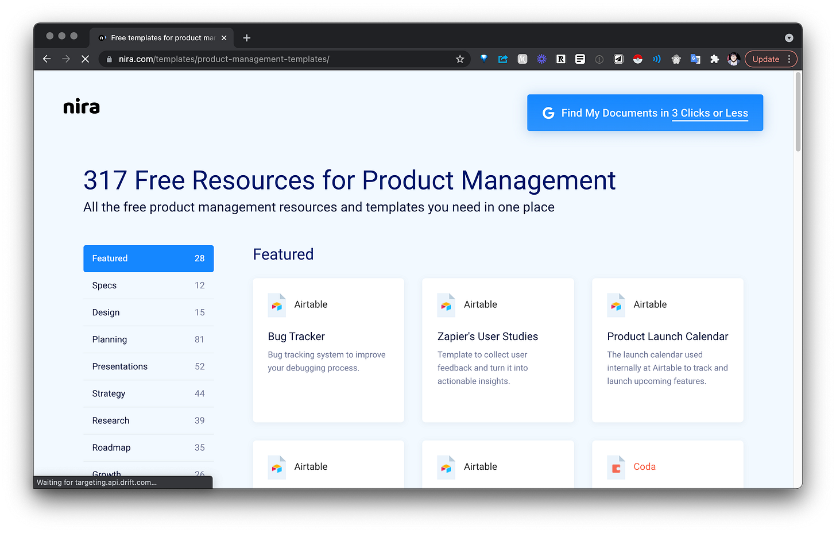Viewport: 836px width, 533px height.
Task: Open the Product Launch Calendar template
Action: point(668,350)
